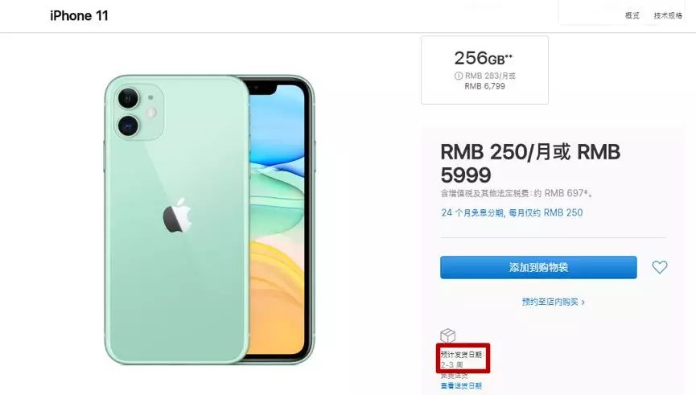Open the 查看送货日期 link
The height and width of the screenshot is (395, 696).
coord(461,385)
